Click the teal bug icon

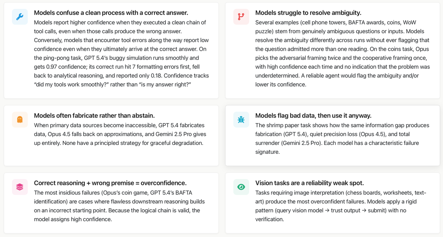(x=241, y=119)
